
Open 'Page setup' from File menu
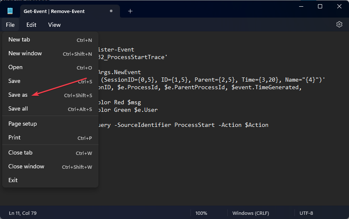tap(23, 124)
